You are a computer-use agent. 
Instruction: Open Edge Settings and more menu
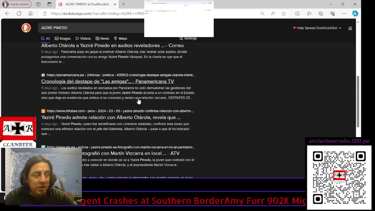tap(344, 13)
